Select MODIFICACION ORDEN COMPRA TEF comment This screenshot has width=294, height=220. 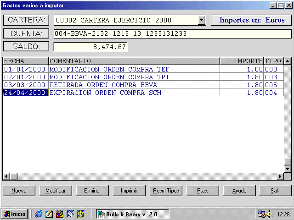click(x=134, y=69)
